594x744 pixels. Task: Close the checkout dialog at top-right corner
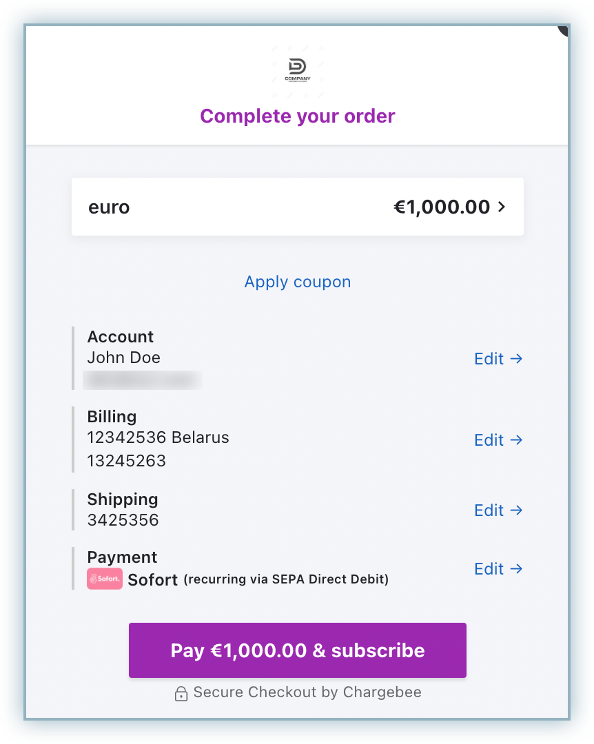(x=563, y=30)
